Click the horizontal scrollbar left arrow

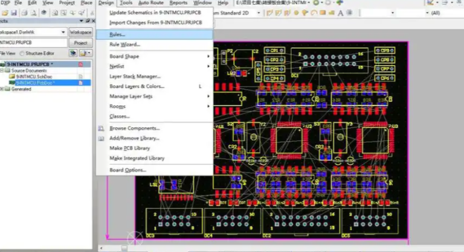(x=101, y=248)
